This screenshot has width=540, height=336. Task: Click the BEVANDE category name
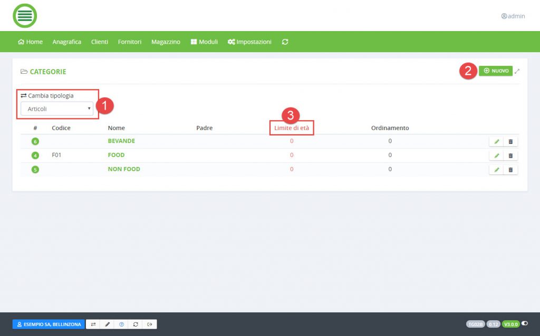click(x=121, y=141)
